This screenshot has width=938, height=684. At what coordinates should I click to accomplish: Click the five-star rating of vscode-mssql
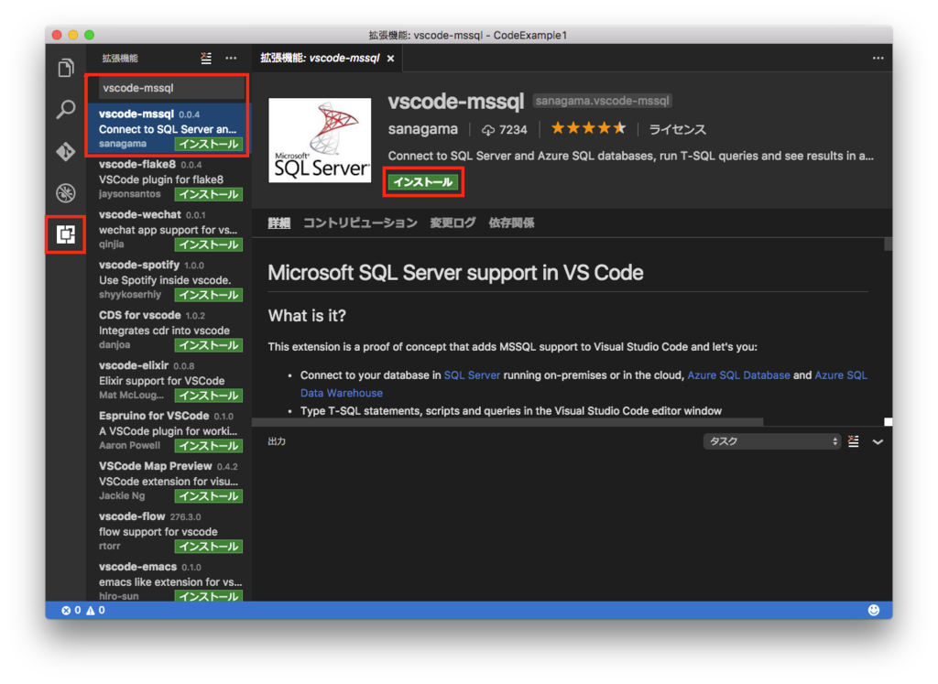588,128
